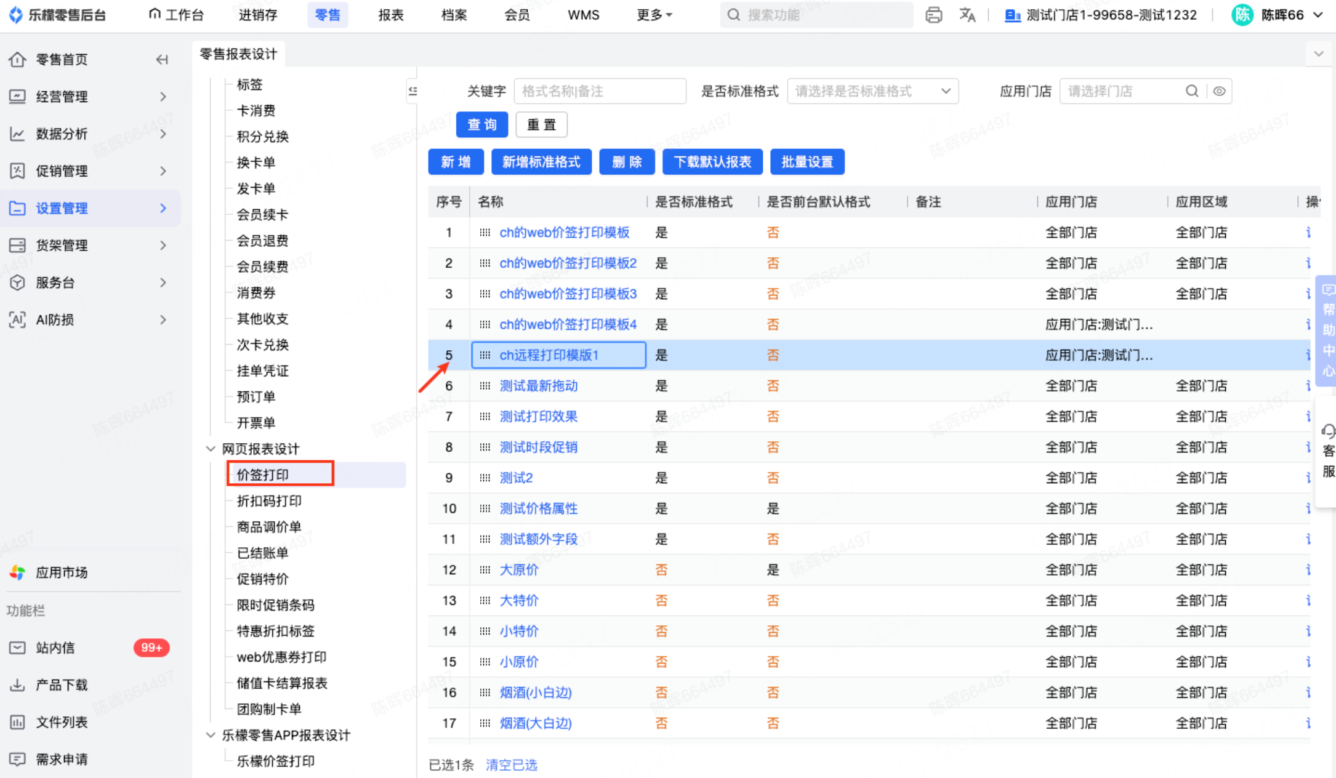The width and height of the screenshot is (1336, 778).
Task: Click the printer icon in top bar
Action: tap(933, 15)
